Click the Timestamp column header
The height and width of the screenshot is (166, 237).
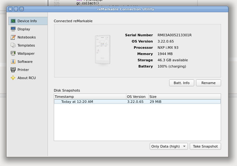click(90, 97)
